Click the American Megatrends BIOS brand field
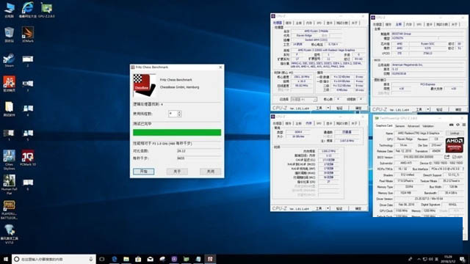This screenshot has width=470, height=264. 427,65
